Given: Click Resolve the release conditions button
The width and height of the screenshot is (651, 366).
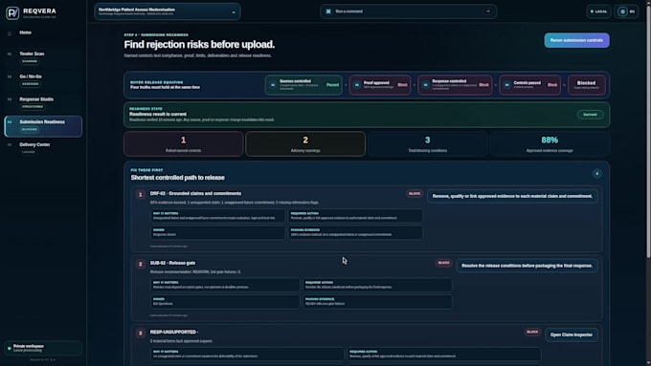Looking at the screenshot, I should [x=527, y=266].
